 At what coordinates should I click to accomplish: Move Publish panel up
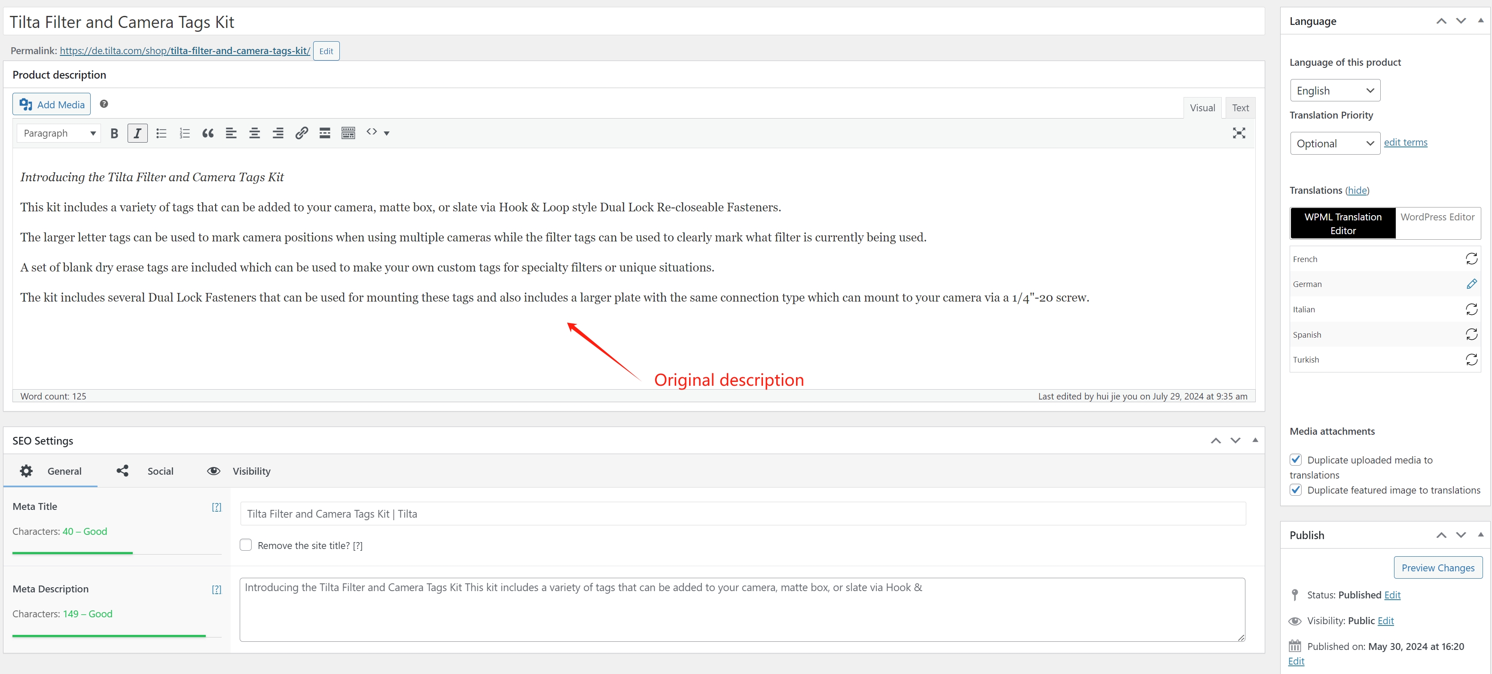1441,535
